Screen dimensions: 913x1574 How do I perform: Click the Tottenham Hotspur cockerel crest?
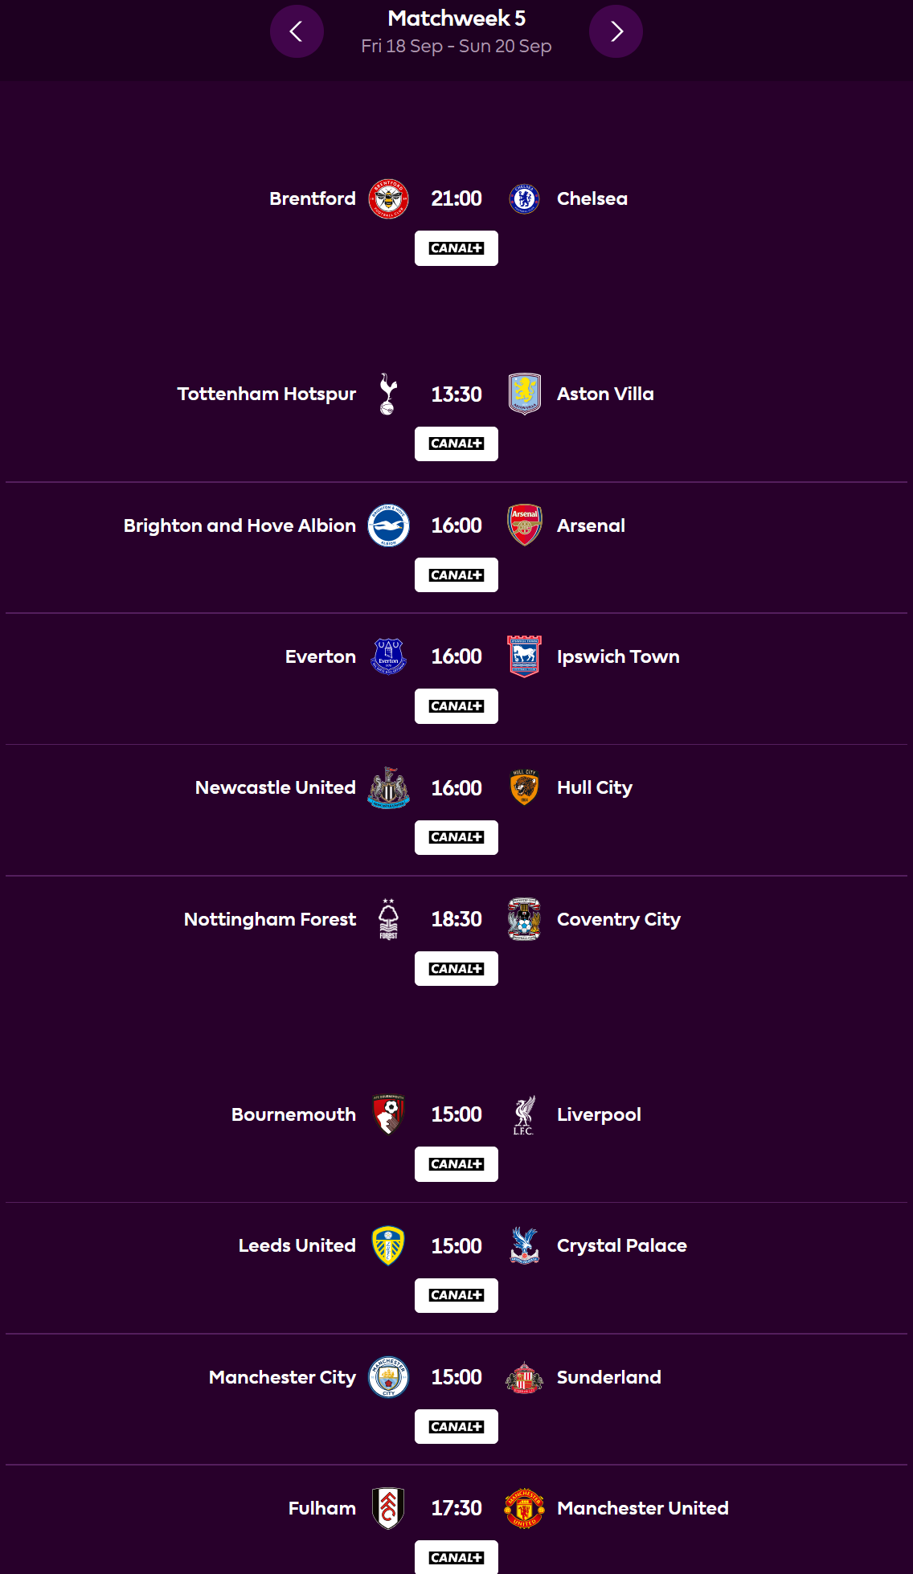point(388,394)
